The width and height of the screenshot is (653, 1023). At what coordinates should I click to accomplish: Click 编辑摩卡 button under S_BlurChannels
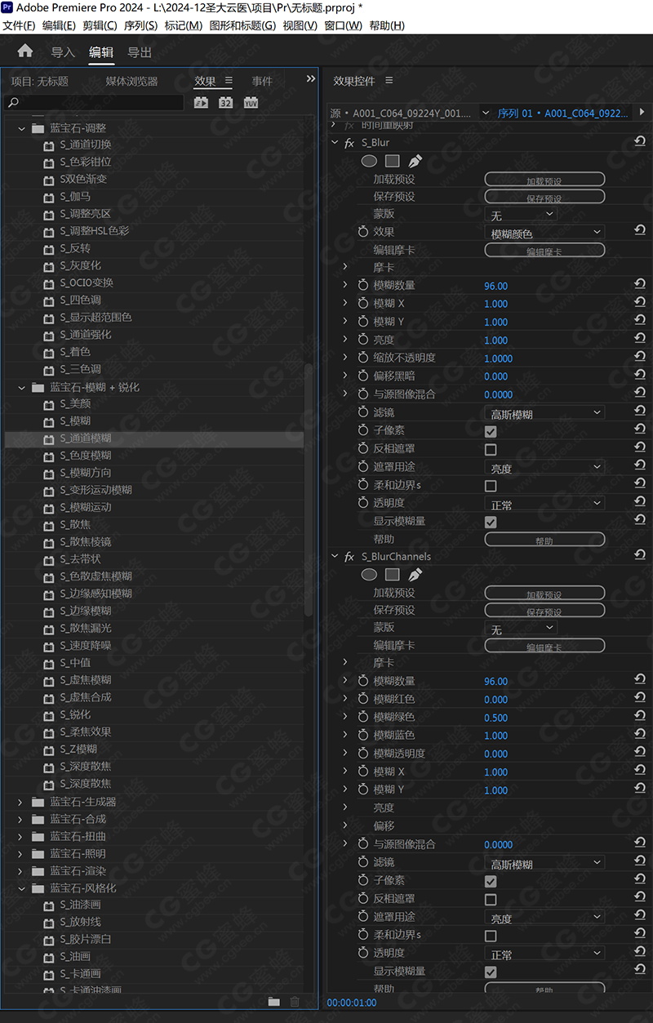pos(544,646)
